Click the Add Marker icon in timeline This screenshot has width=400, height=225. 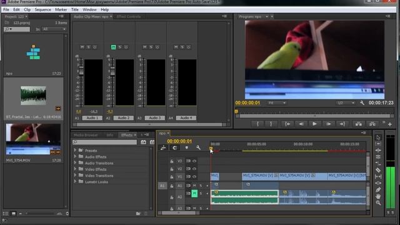click(x=187, y=147)
